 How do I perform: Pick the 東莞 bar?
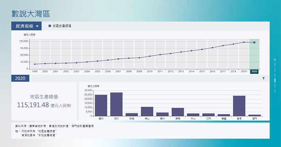[x=178, y=112]
